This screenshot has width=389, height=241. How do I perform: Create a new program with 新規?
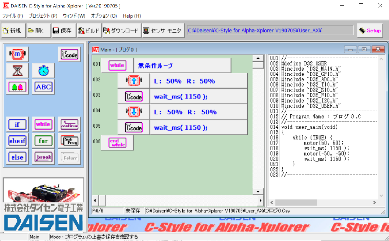pos(13,31)
